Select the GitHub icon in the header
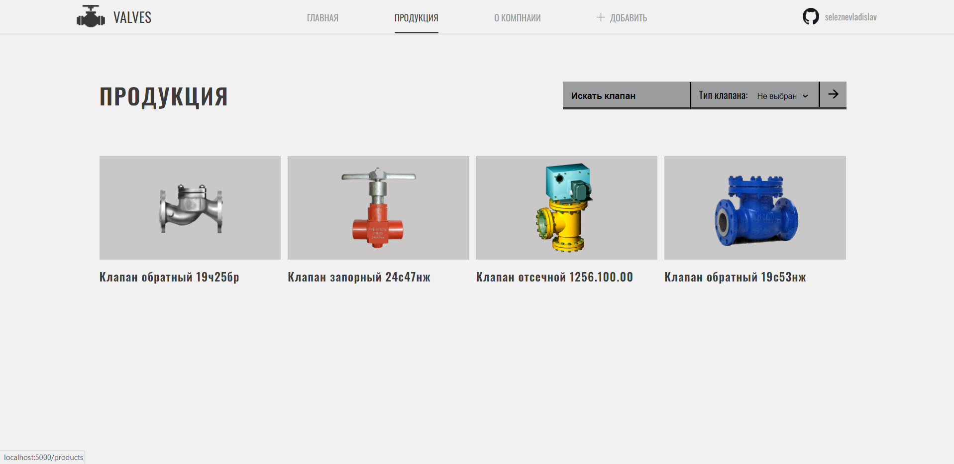Image resolution: width=954 pixels, height=464 pixels. 810,16
